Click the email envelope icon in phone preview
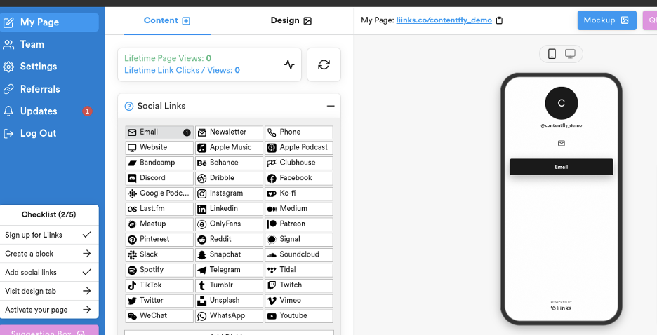The width and height of the screenshot is (657, 335). coord(561,143)
